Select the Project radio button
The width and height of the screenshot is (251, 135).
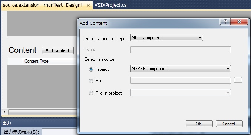pos(91,69)
